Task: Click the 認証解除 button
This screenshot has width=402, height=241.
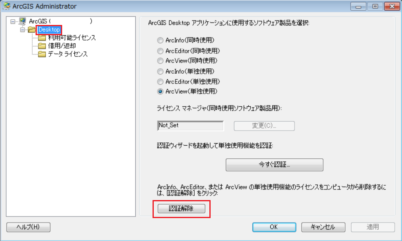Action: [181, 208]
